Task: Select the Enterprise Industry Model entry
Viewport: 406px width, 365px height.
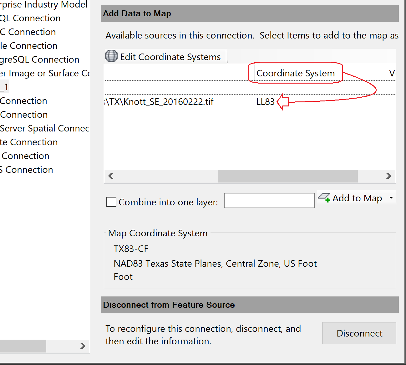Action: point(44,5)
